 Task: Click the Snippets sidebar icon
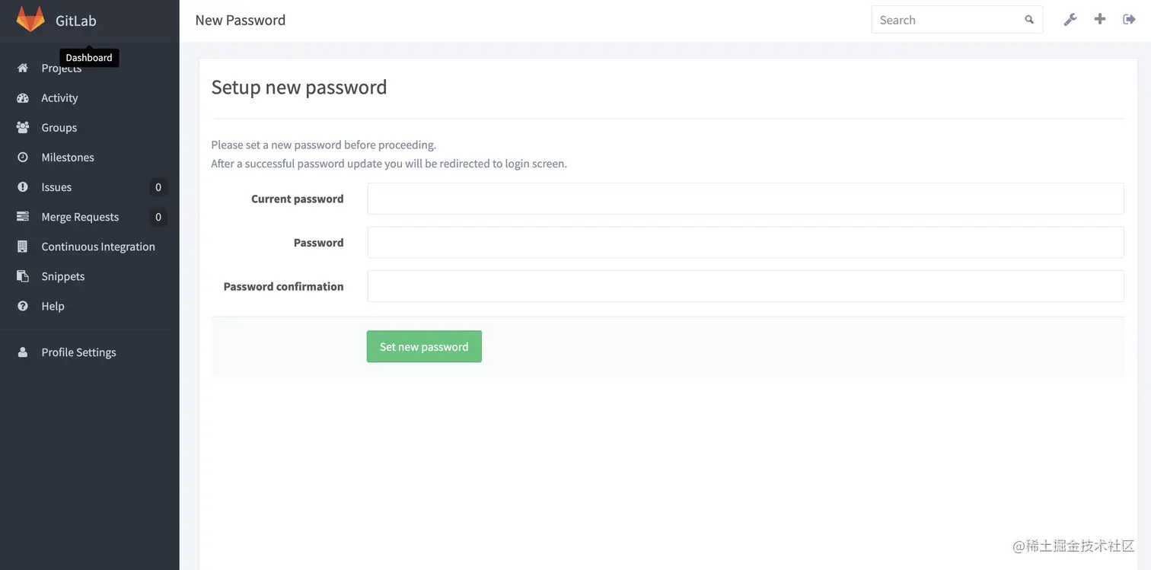point(22,275)
